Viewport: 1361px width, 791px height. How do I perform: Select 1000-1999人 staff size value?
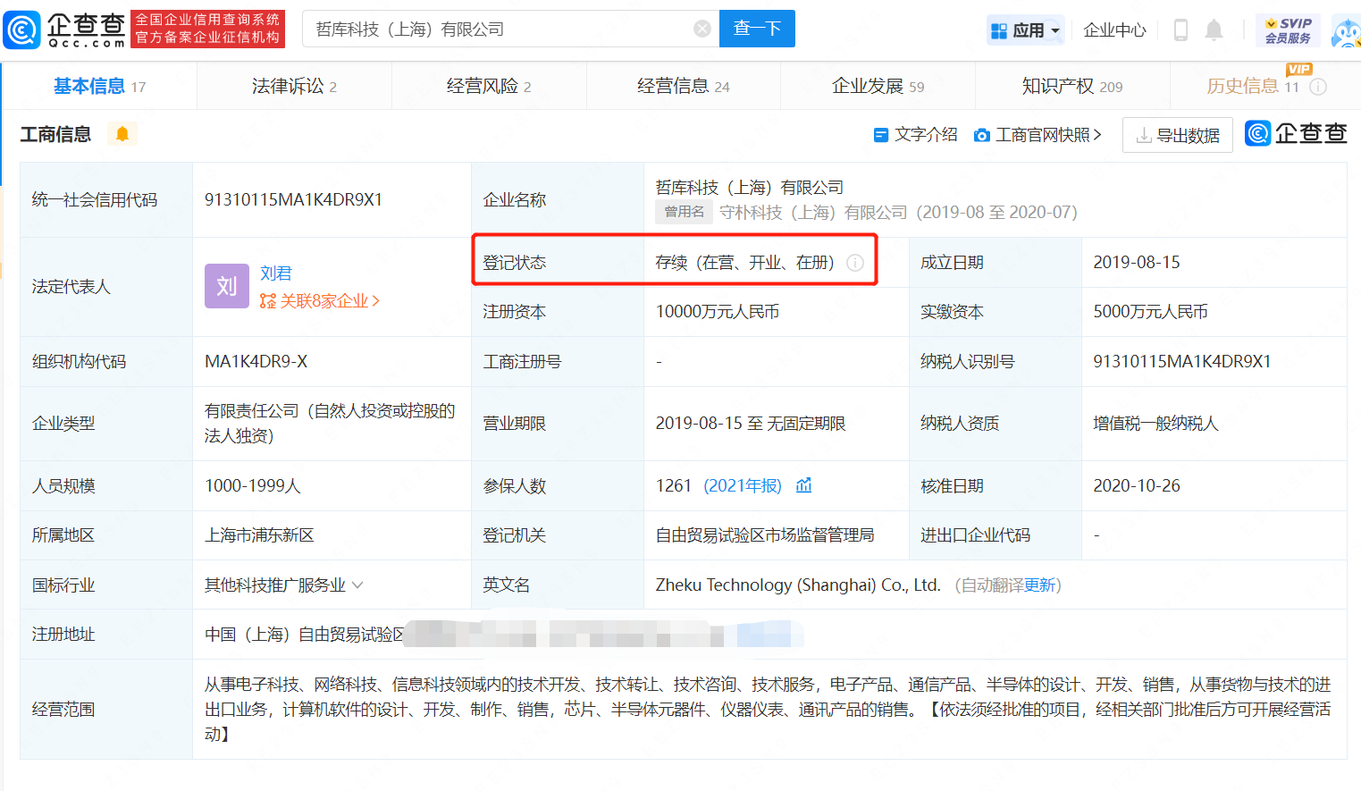tap(253, 485)
